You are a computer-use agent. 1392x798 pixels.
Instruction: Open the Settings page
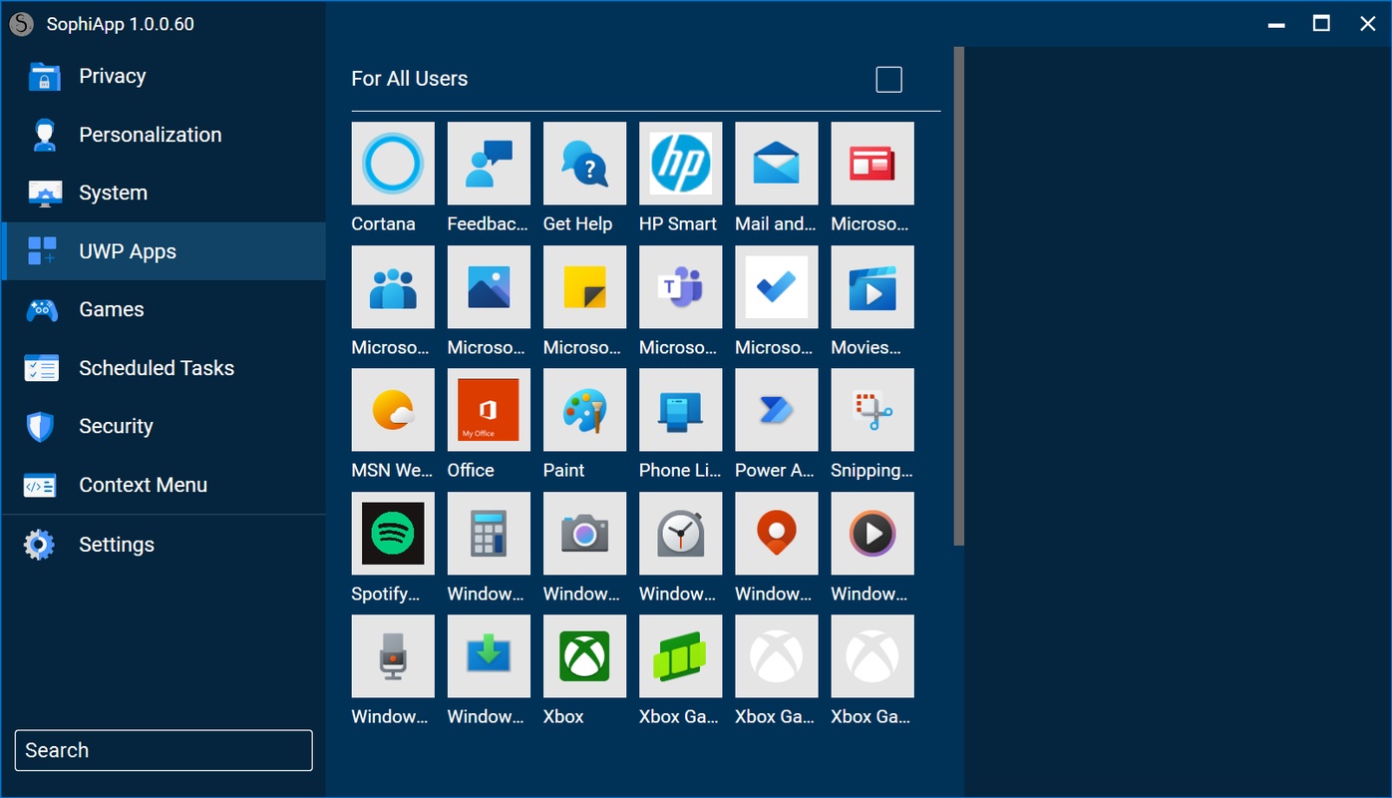pos(116,545)
